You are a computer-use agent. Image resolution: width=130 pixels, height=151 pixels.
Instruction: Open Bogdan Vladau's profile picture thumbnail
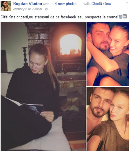pyautogui.click(x=6, y=6)
